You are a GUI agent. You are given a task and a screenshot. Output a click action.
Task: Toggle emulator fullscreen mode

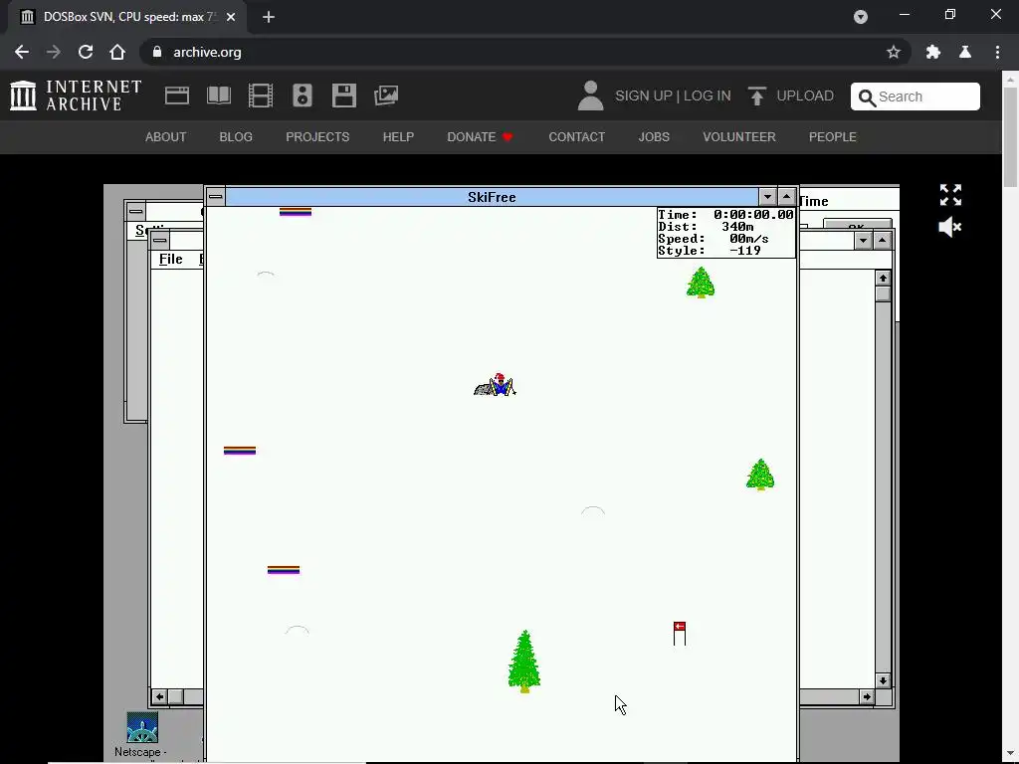pos(950,195)
